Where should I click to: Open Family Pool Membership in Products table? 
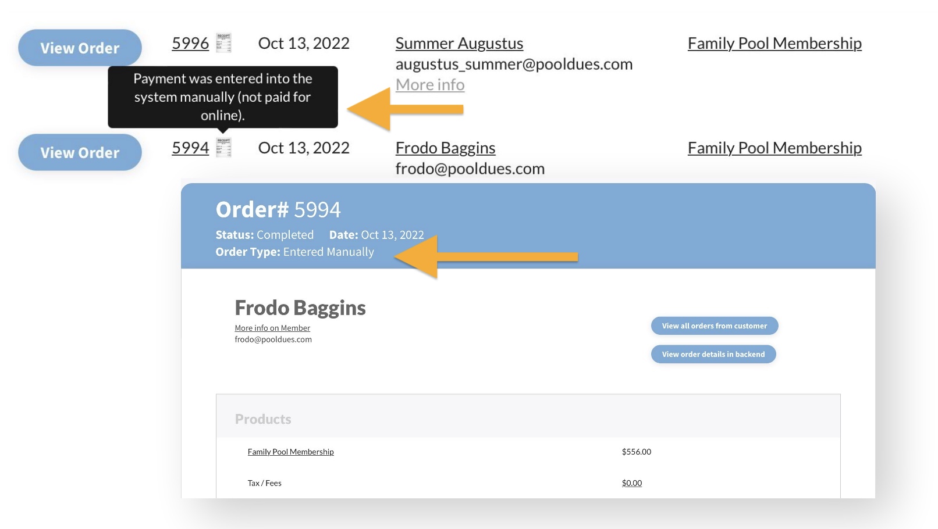tap(290, 452)
